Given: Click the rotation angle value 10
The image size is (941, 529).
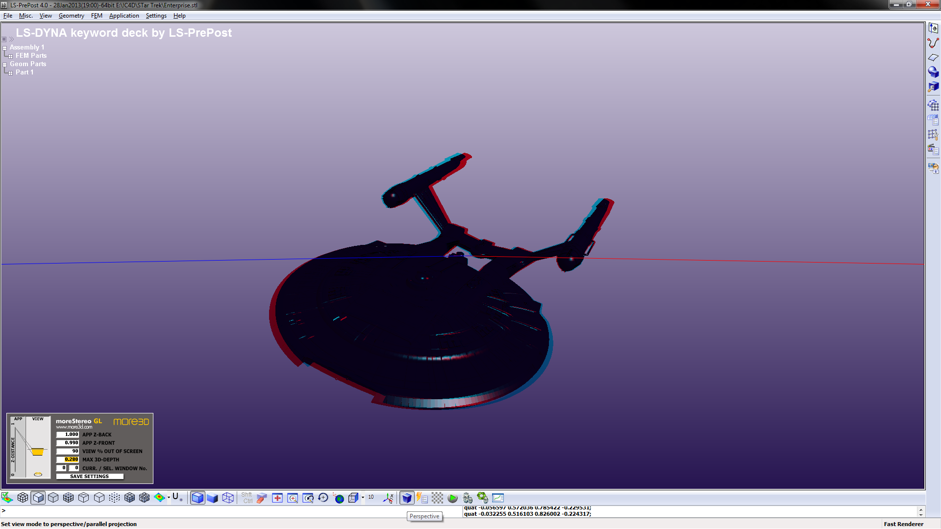Looking at the screenshot, I should pos(371,497).
